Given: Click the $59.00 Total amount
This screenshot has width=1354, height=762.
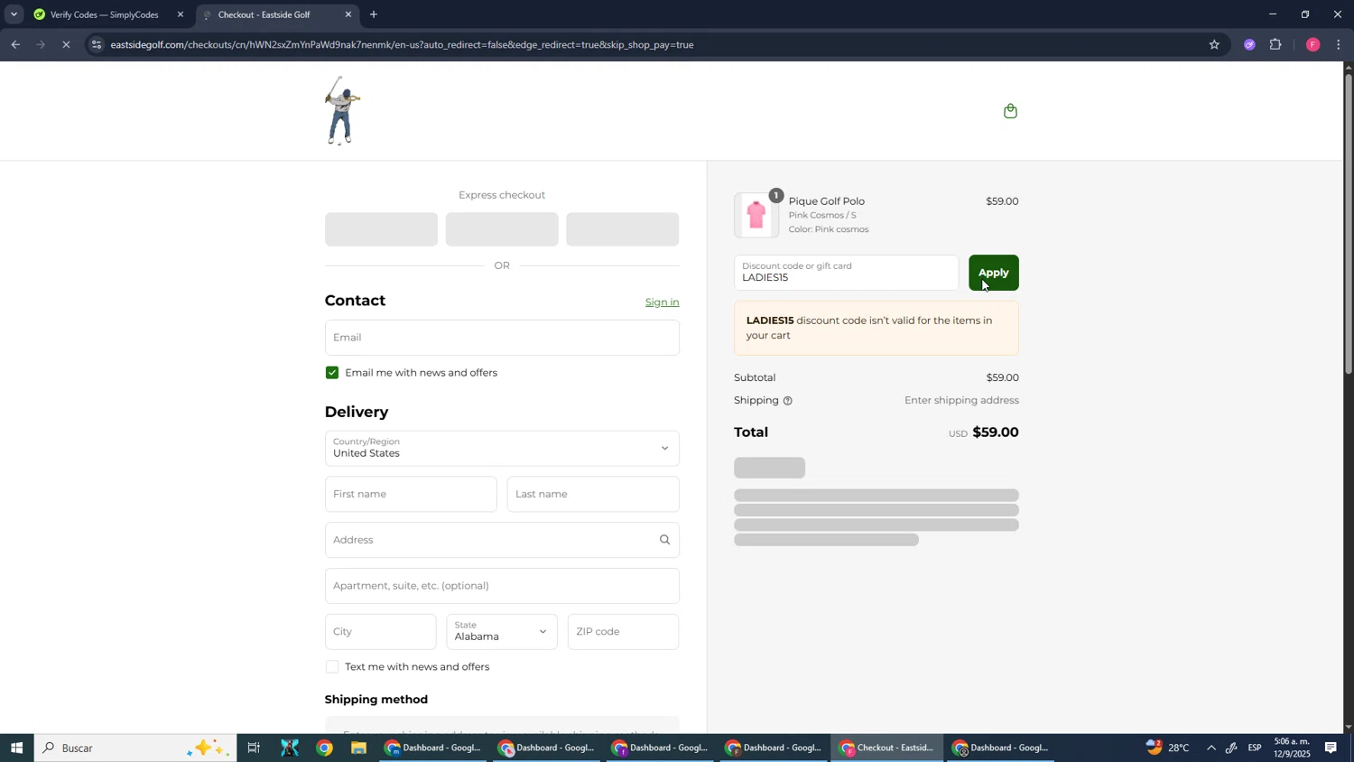Looking at the screenshot, I should [x=996, y=432].
